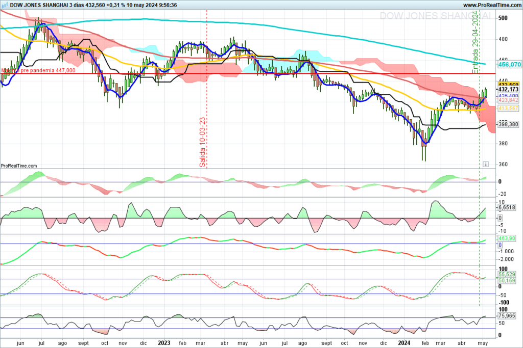The width and height of the screenshot is (523, 348).
Task: Click the red 423,842 price label
Action: coord(508,100)
